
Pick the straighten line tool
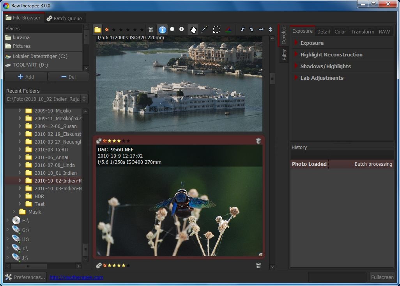point(204,30)
